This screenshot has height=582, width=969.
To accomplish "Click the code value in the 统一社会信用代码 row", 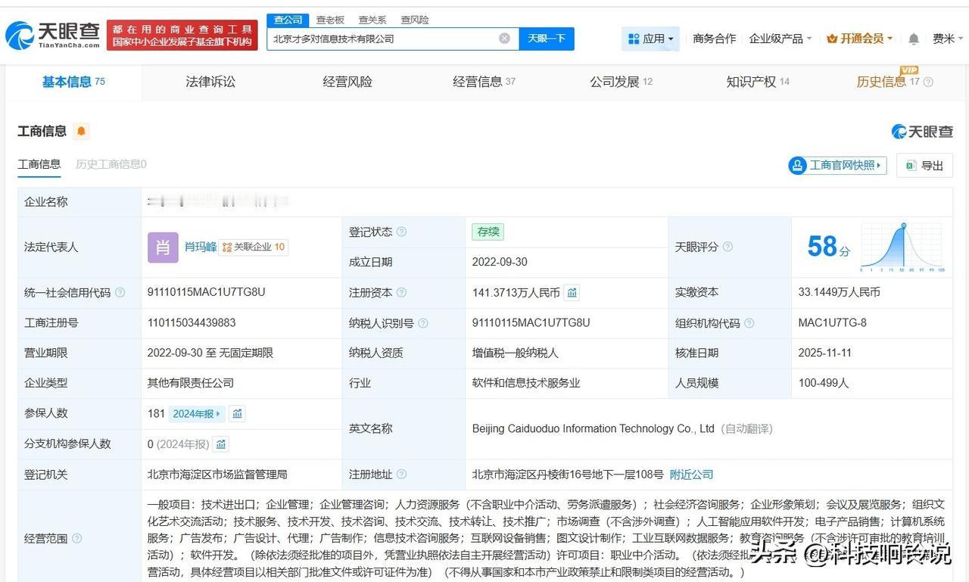I will [207, 292].
